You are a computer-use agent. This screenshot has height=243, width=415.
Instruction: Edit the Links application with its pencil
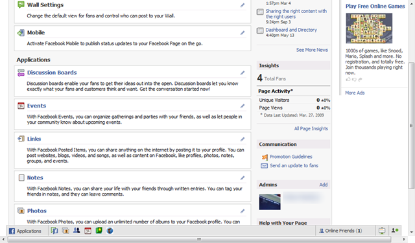pos(243,139)
